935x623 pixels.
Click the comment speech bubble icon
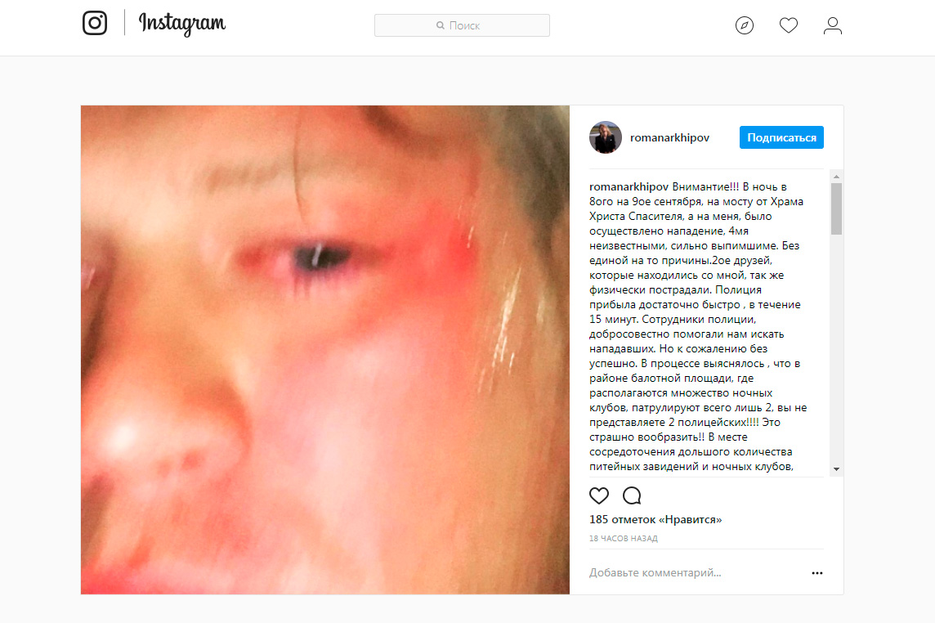tap(632, 495)
